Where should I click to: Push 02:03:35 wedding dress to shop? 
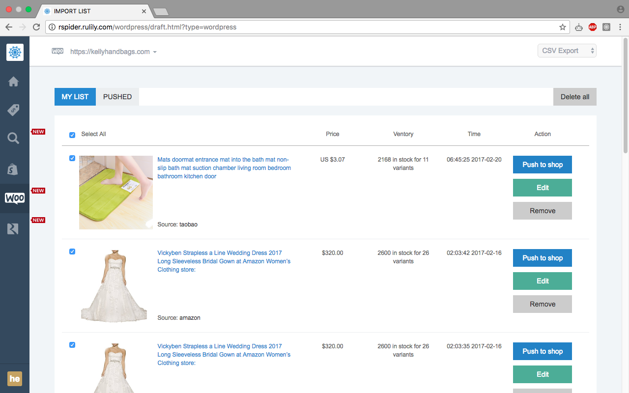click(543, 351)
